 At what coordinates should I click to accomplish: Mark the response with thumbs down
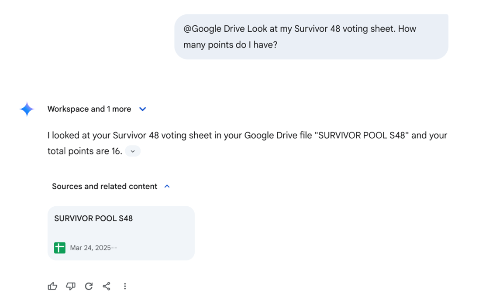tap(71, 286)
